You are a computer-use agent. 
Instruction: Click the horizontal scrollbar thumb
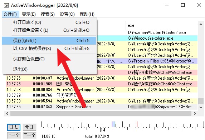click(x=101, y=113)
